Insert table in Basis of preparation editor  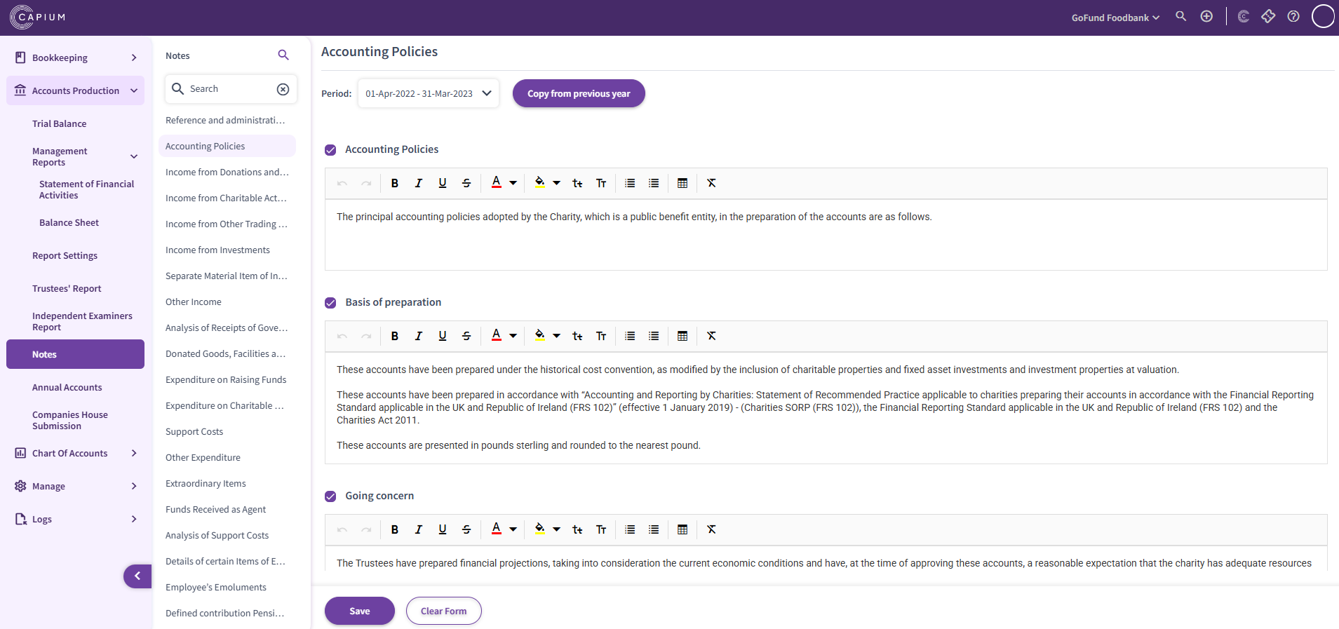682,336
